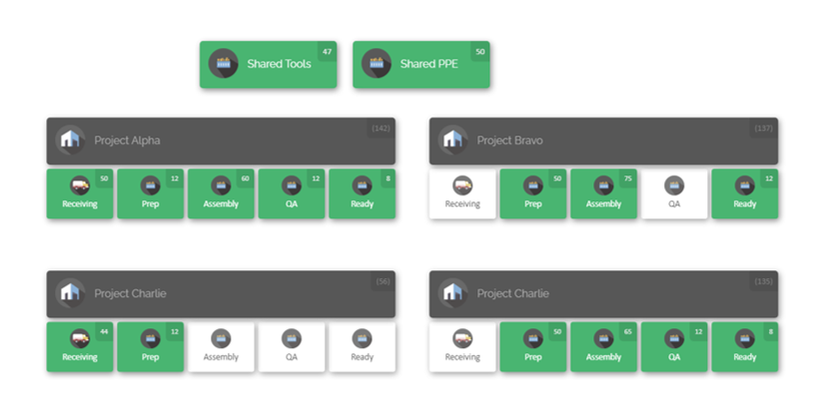
Task: Click the 8 badge on Project Alpha's Ready
Action: [x=388, y=179]
